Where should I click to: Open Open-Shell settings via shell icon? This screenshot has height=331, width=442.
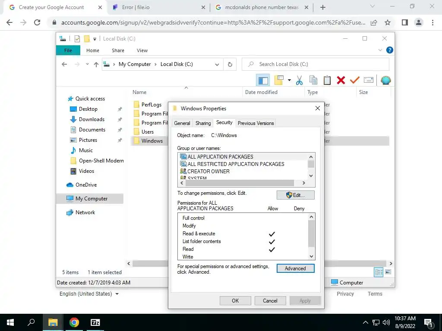[385, 81]
